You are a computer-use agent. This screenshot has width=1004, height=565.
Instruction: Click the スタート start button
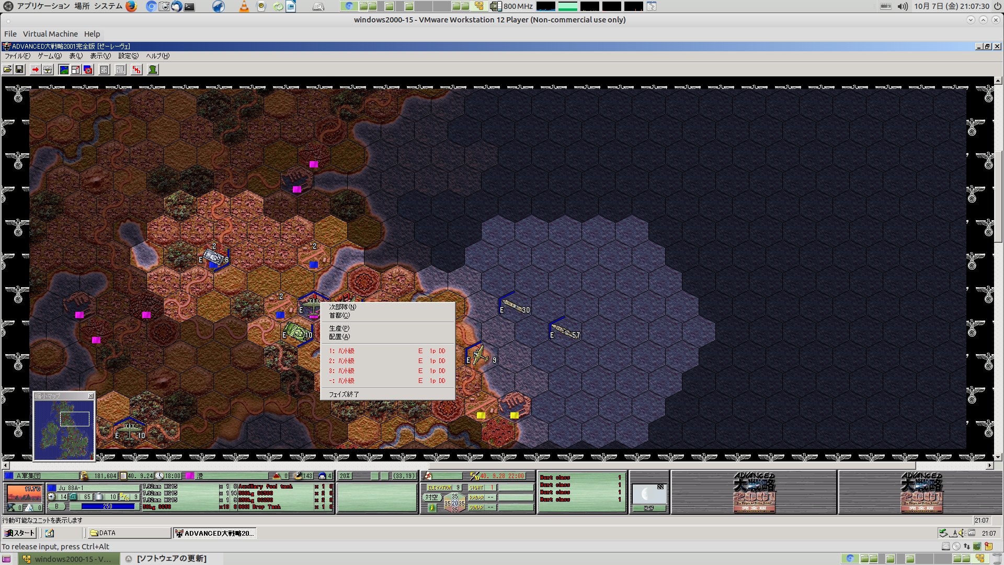19,533
